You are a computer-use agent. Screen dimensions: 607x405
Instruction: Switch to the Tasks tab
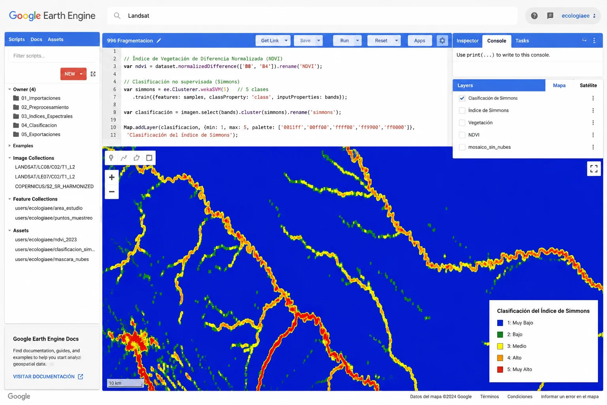522,41
